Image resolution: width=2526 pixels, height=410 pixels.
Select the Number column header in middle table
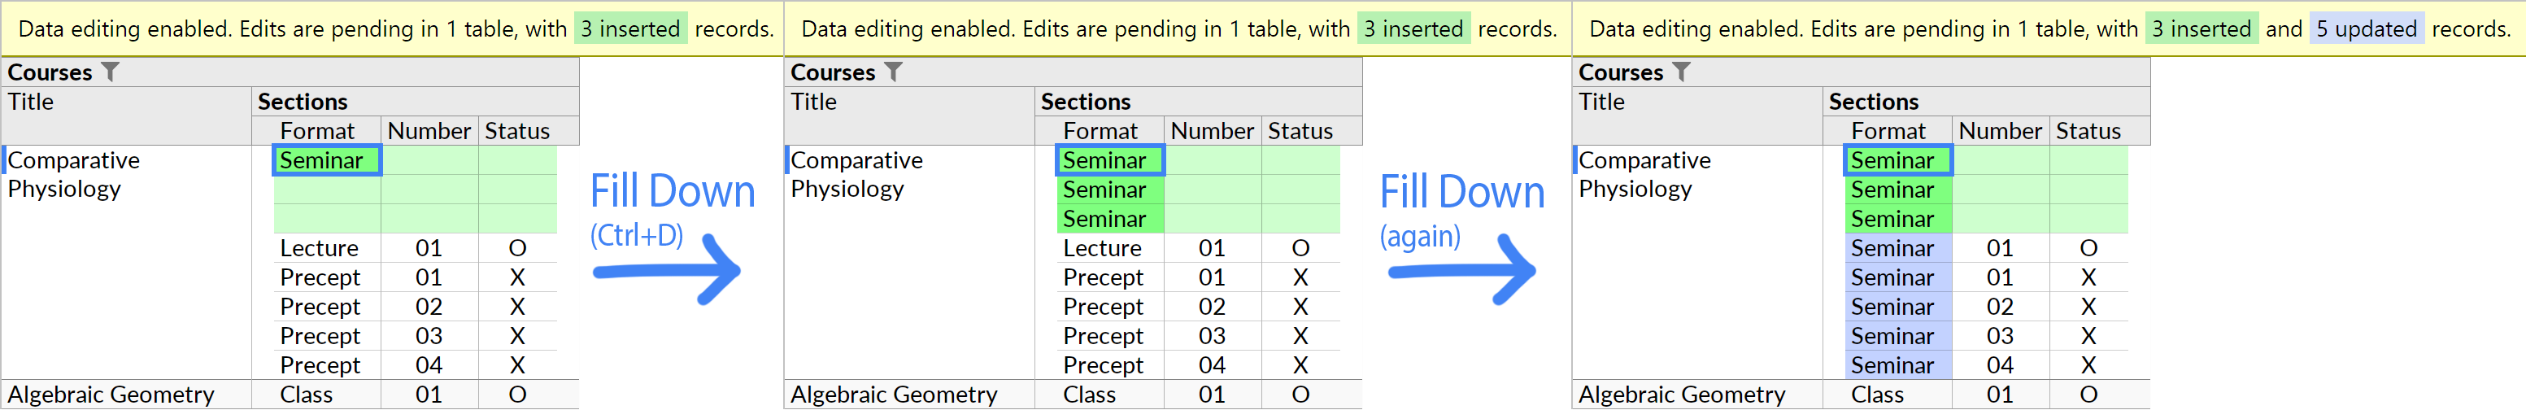(x=1212, y=130)
